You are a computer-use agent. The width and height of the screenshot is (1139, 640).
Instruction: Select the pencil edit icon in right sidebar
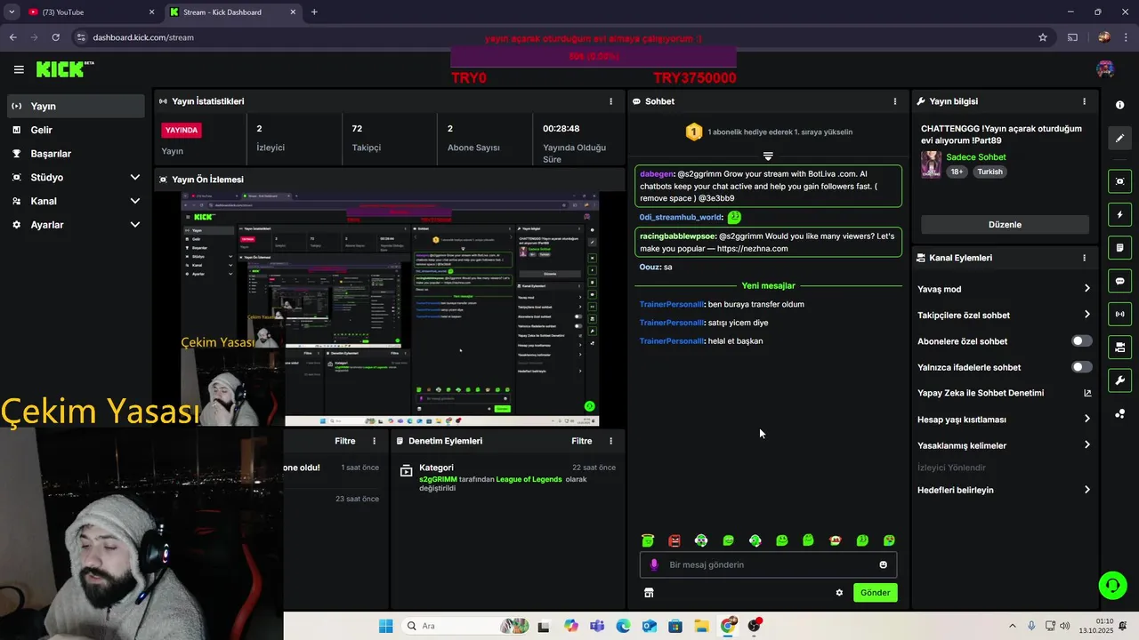pyautogui.click(x=1119, y=139)
